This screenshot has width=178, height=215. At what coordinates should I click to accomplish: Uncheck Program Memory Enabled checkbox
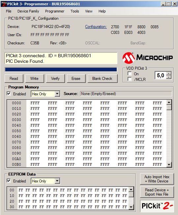pos(9,94)
